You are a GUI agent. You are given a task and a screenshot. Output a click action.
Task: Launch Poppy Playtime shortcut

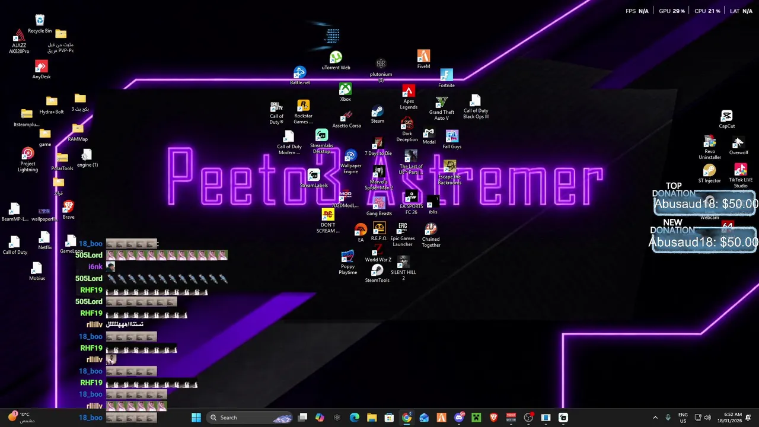(347, 262)
